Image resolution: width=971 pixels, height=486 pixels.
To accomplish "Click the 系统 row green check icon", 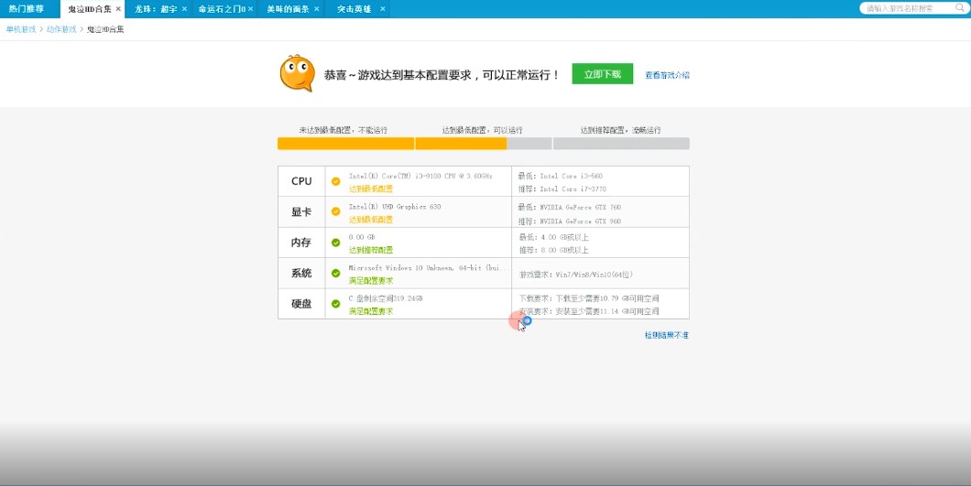I will pyautogui.click(x=336, y=273).
